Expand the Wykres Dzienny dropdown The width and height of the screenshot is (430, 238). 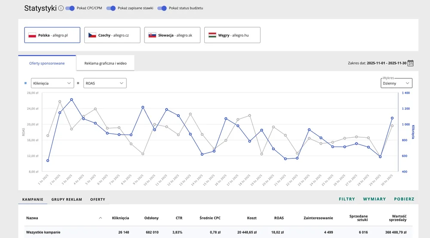point(396,83)
